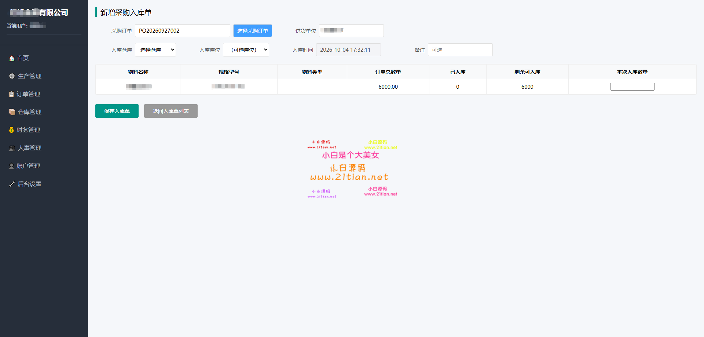
Task: Click the people icon for 人事管理
Action: click(12, 148)
